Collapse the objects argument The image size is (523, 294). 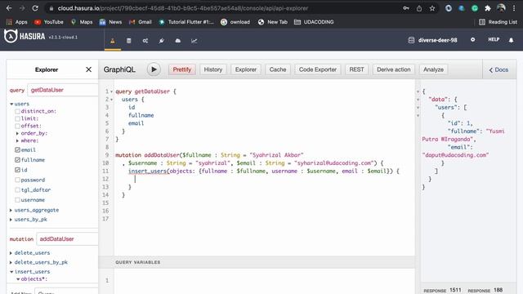pos(18,279)
